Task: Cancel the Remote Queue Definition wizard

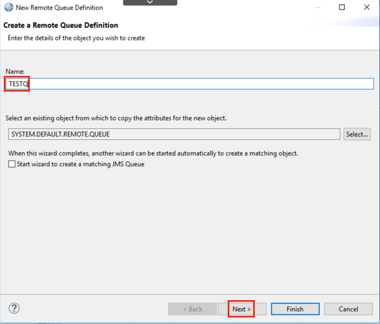Action: [x=348, y=309]
